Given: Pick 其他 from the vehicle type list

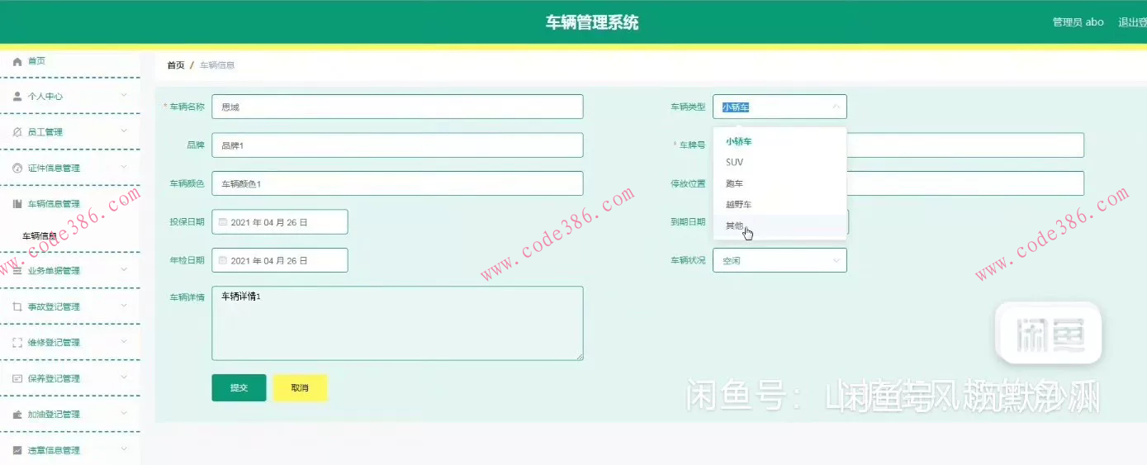Looking at the screenshot, I should point(780,225).
